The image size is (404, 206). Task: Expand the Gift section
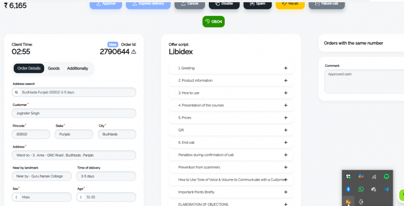(231, 130)
